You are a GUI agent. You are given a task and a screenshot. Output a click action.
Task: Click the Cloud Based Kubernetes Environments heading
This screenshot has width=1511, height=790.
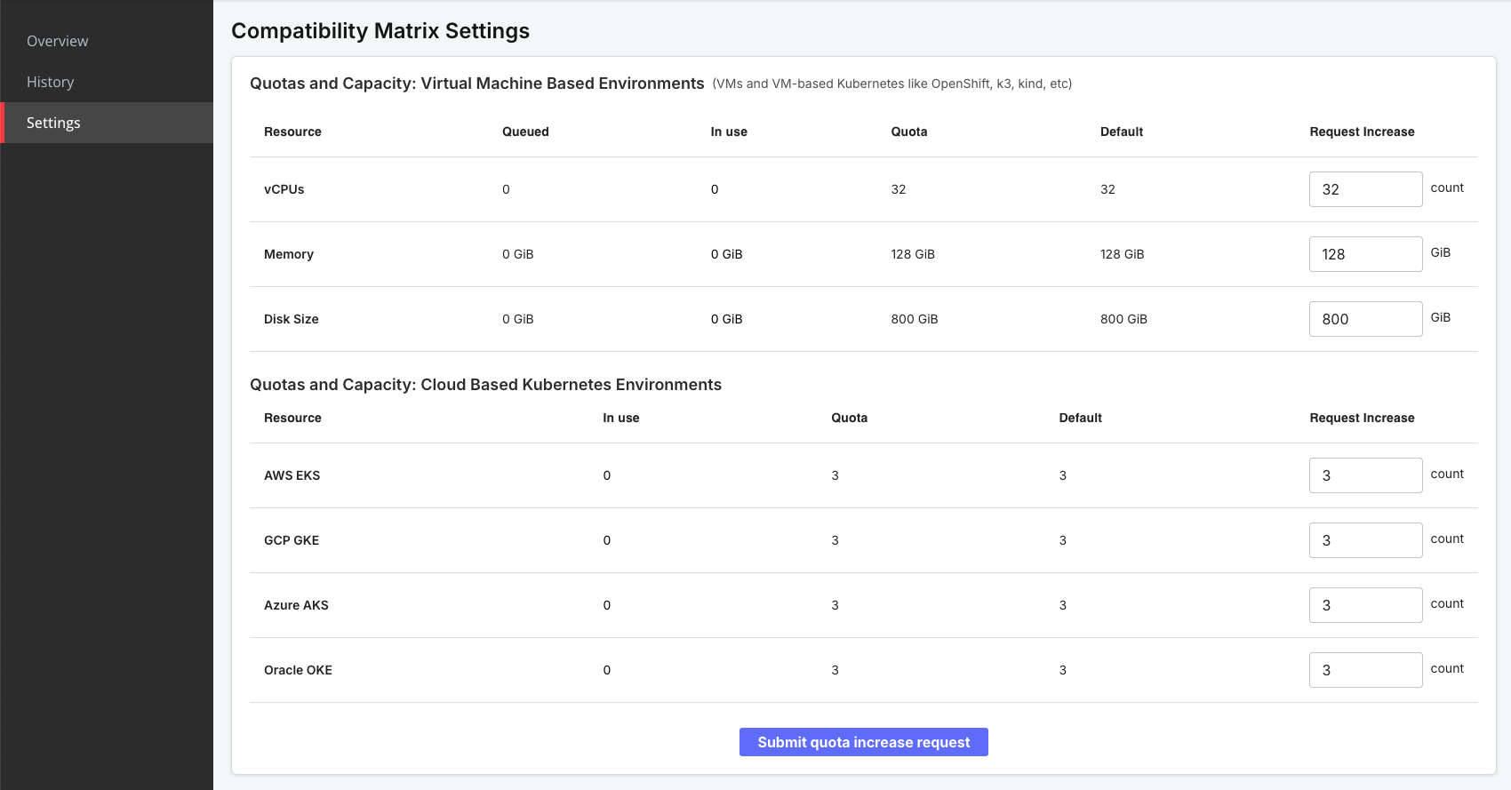pyautogui.click(x=485, y=385)
